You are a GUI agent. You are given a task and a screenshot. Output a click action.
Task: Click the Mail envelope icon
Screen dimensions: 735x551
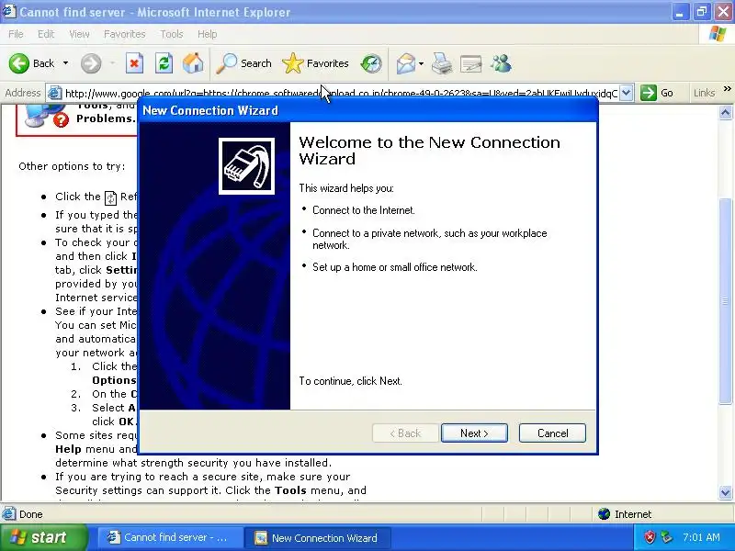pyautogui.click(x=405, y=63)
